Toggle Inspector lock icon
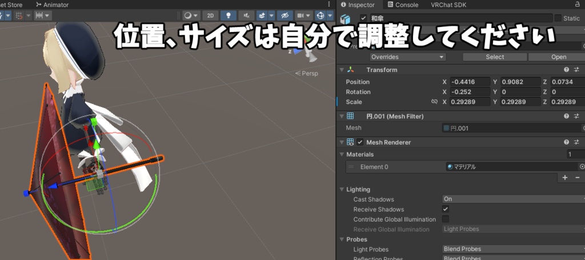Screen dimensions: 585x260 577,5
